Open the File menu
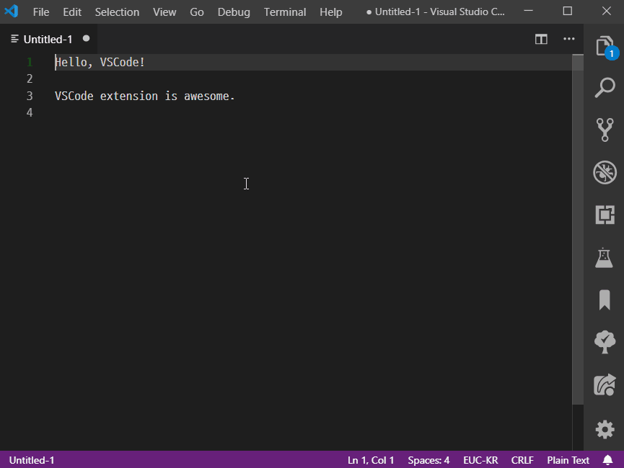This screenshot has height=468, width=624. 41,12
